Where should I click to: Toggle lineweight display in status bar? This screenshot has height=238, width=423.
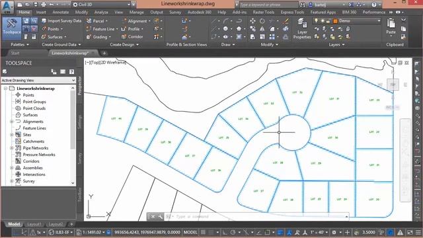coord(280,232)
